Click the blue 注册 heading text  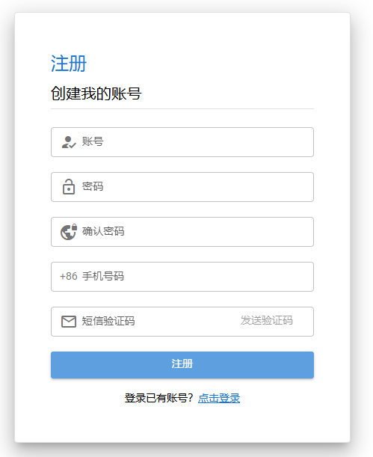tap(69, 64)
